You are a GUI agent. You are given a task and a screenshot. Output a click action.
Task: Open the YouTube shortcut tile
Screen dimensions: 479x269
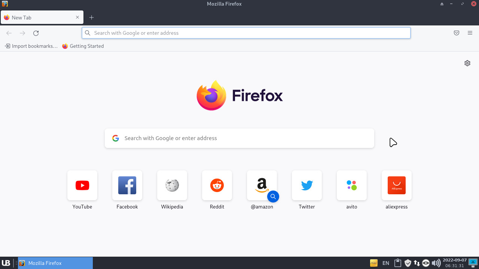82,185
